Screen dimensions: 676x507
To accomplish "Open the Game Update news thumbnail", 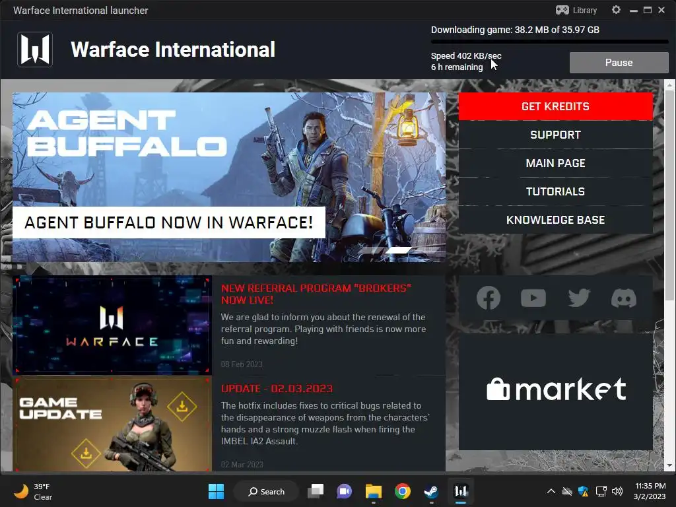I will pyautogui.click(x=112, y=424).
